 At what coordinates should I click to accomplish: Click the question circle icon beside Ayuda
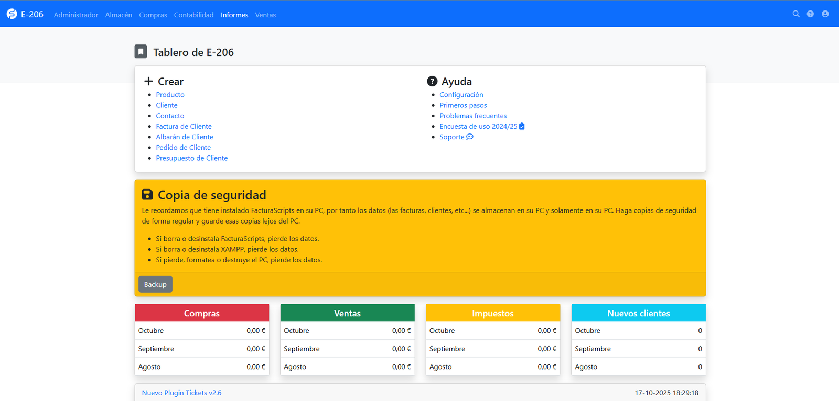click(x=432, y=81)
